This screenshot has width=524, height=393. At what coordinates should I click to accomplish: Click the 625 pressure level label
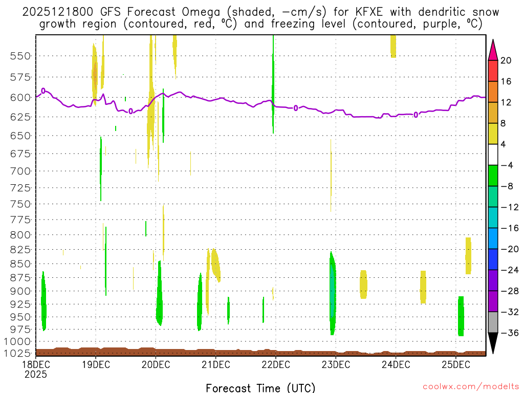[x=20, y=117]
